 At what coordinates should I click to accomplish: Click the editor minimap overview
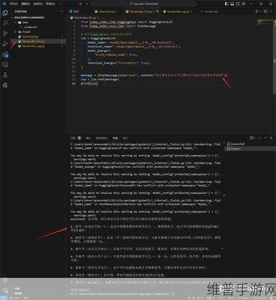click(264, 22)
